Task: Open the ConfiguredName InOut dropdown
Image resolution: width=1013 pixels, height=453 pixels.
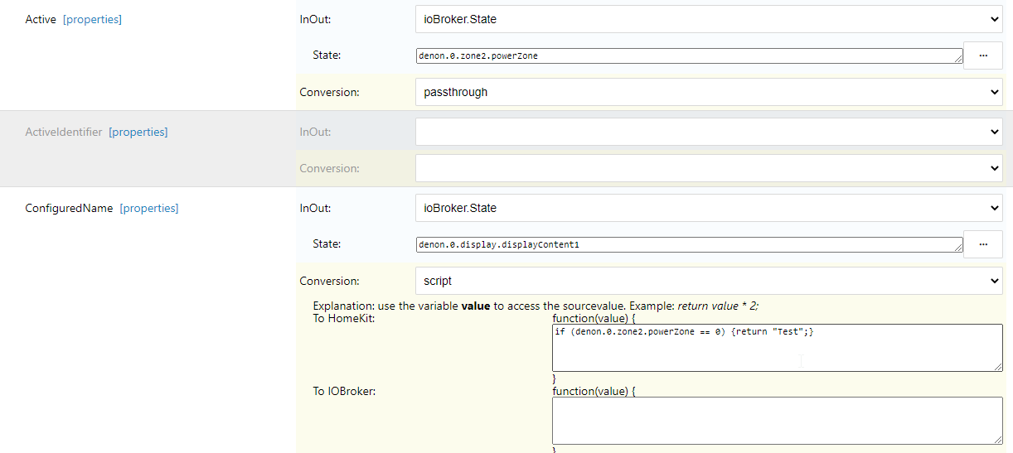Action: [x=709, y=208]
